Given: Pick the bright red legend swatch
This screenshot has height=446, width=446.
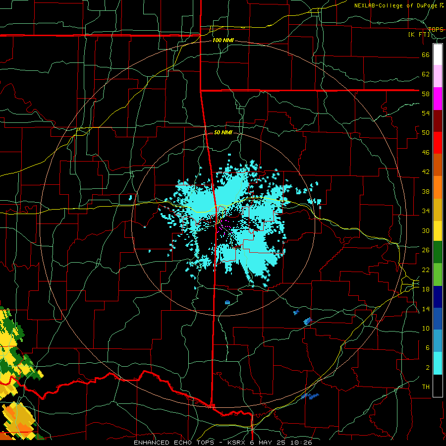Looking at the screenshot, I should [x=438, y=143].
